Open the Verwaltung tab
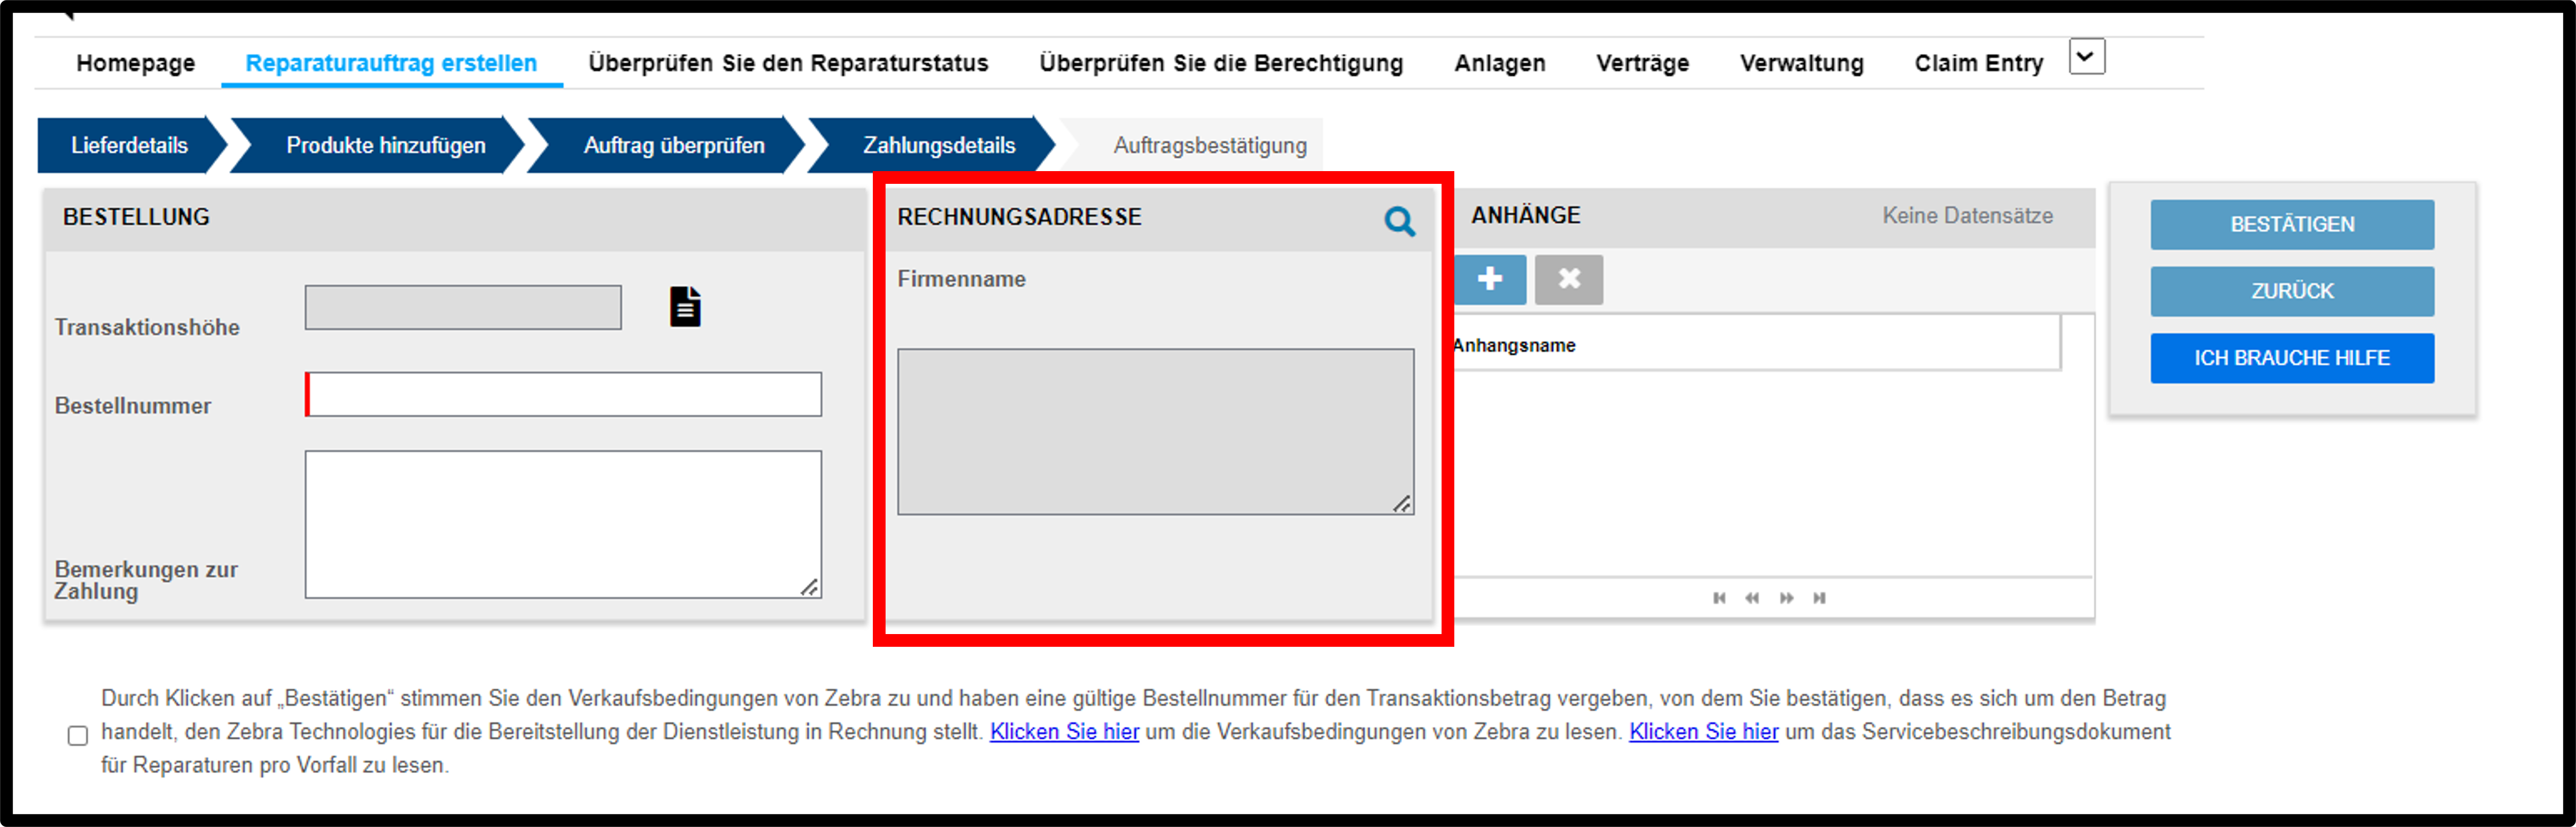Viewport: 2576px width, 827px height. (1801, 63)
